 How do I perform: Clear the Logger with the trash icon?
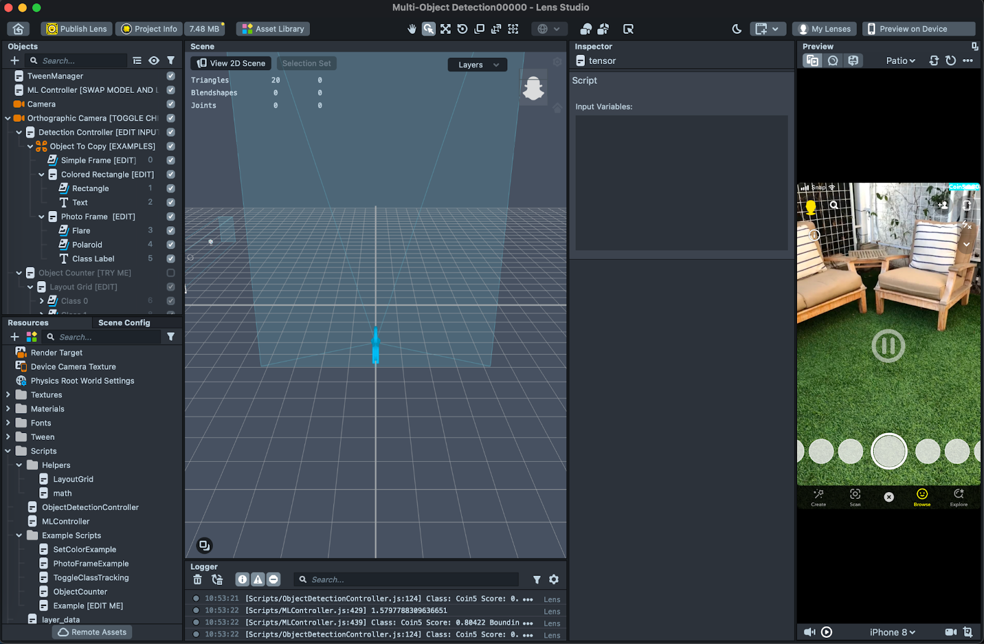click(x=197, y=579)
